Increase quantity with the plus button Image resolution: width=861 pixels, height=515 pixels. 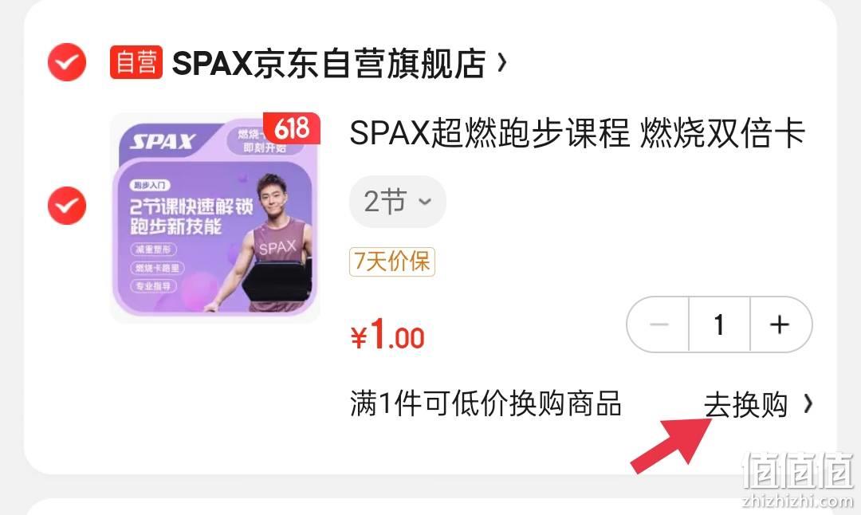[x=780, y=324]
